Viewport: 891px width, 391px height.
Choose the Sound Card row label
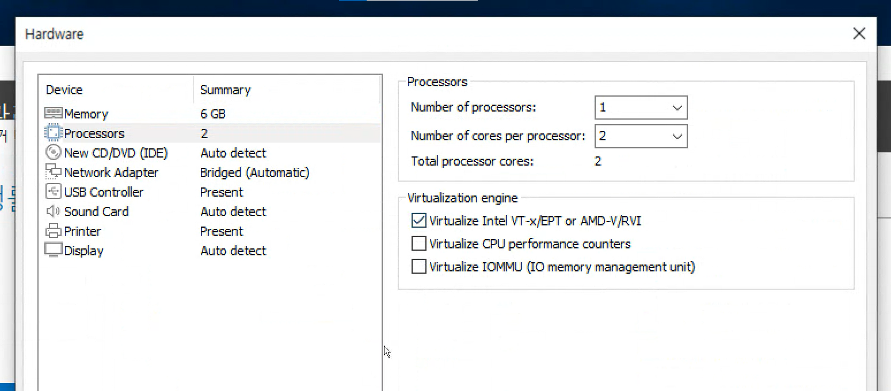[x=96, y=212]
